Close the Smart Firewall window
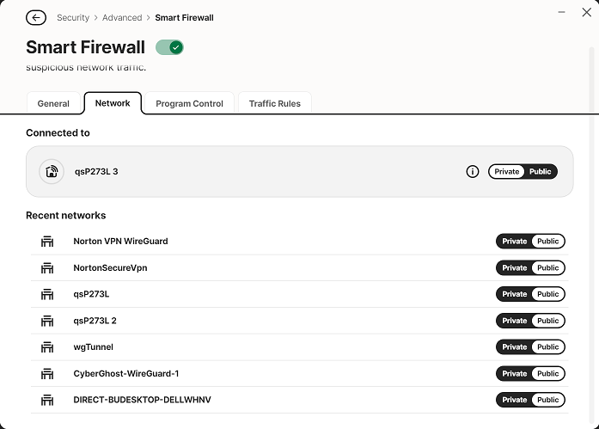This screenshot has height=429, width=599. tap(587, 12)
